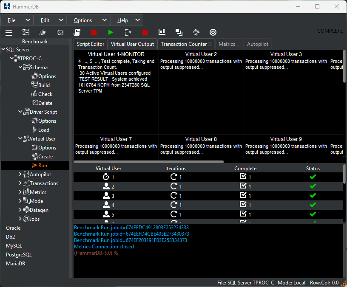
Task: Select Build under Schema
Action: [41, 85]
